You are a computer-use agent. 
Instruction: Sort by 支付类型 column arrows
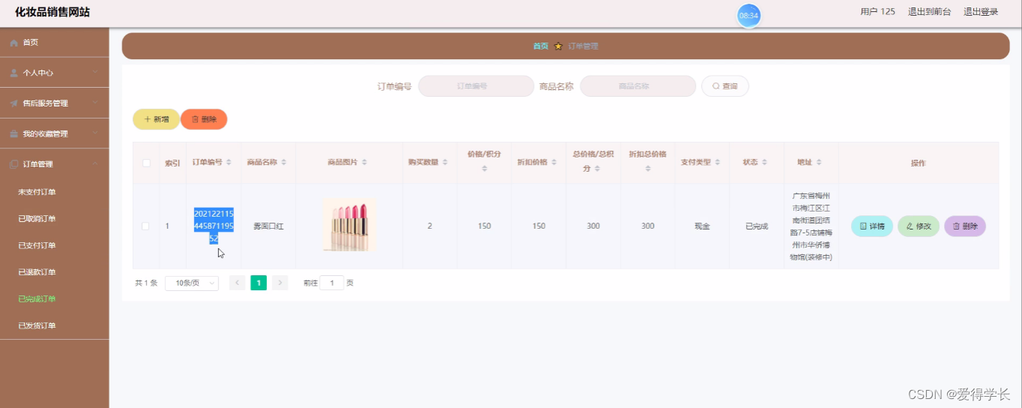click(718, 163)
